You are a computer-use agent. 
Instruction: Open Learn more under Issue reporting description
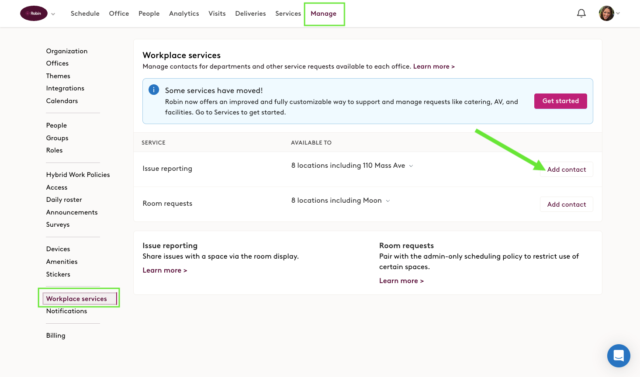pyautogui.click(x=165, y=270)
